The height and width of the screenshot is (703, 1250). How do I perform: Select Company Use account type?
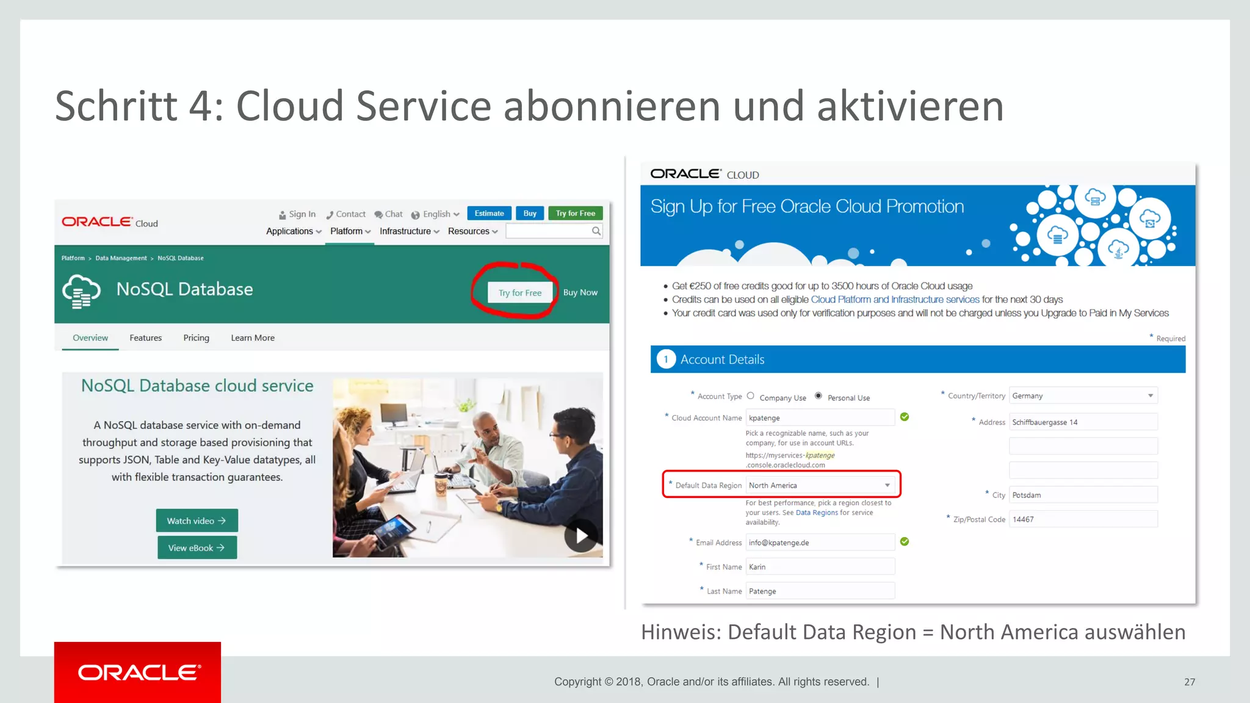pos(751,396)
